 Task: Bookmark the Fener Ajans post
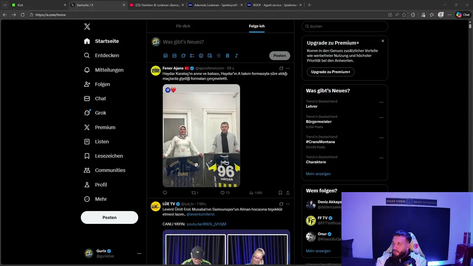[x=280, y=192]
